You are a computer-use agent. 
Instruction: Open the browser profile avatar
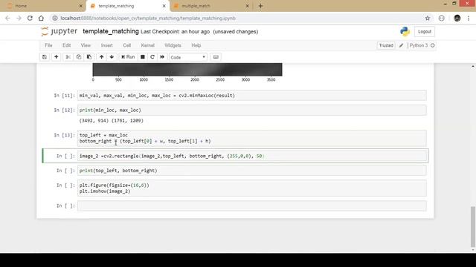pos(457,18)
